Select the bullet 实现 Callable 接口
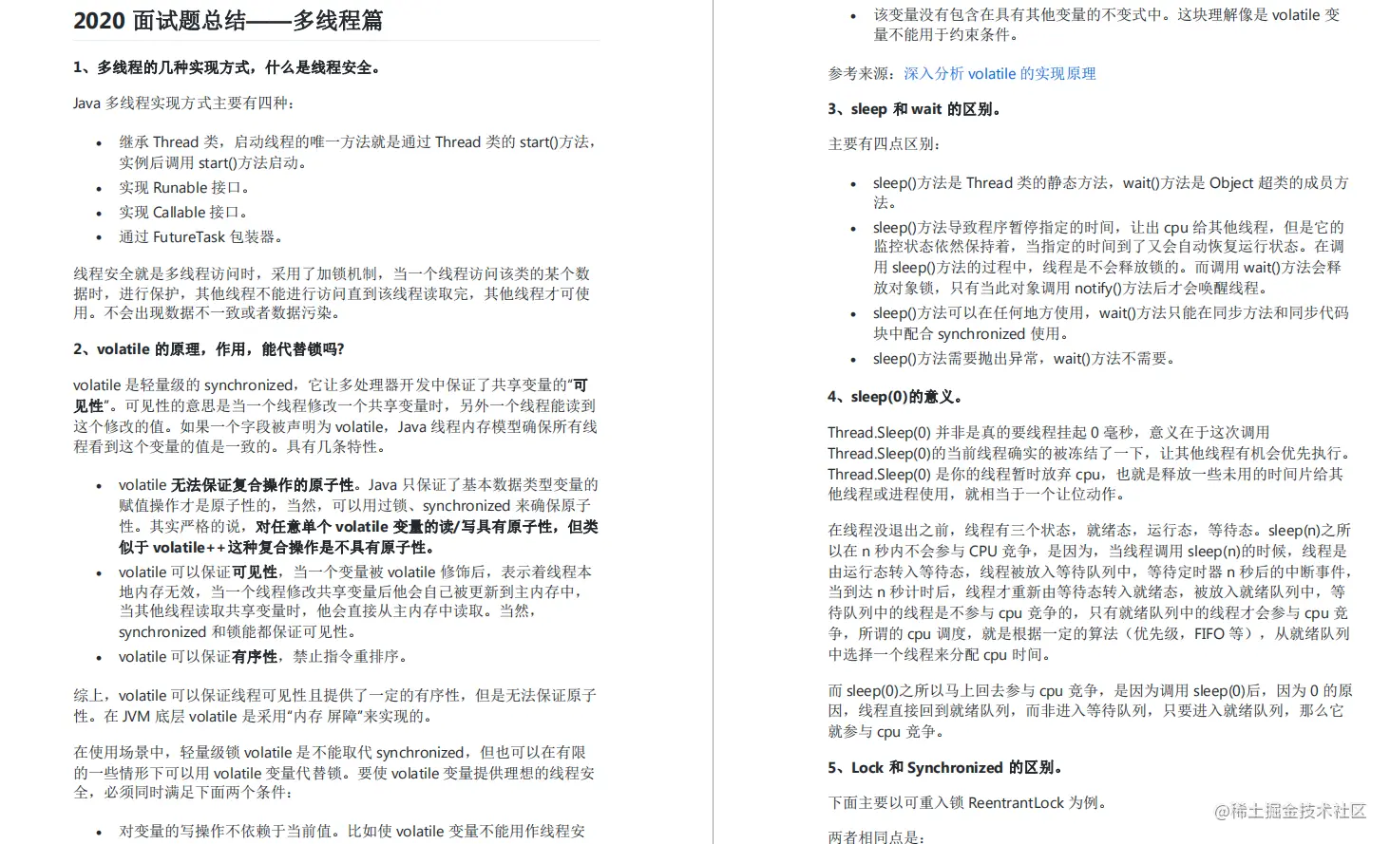1390x844 pixels. (185, 212)
